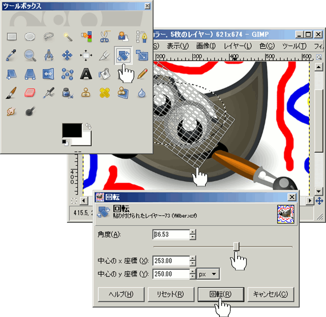The image size is (326, 317).
Task: Select the Text tool
Action: tap(86, 73)
